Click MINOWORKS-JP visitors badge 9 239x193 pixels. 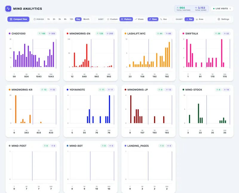[160, 90]
